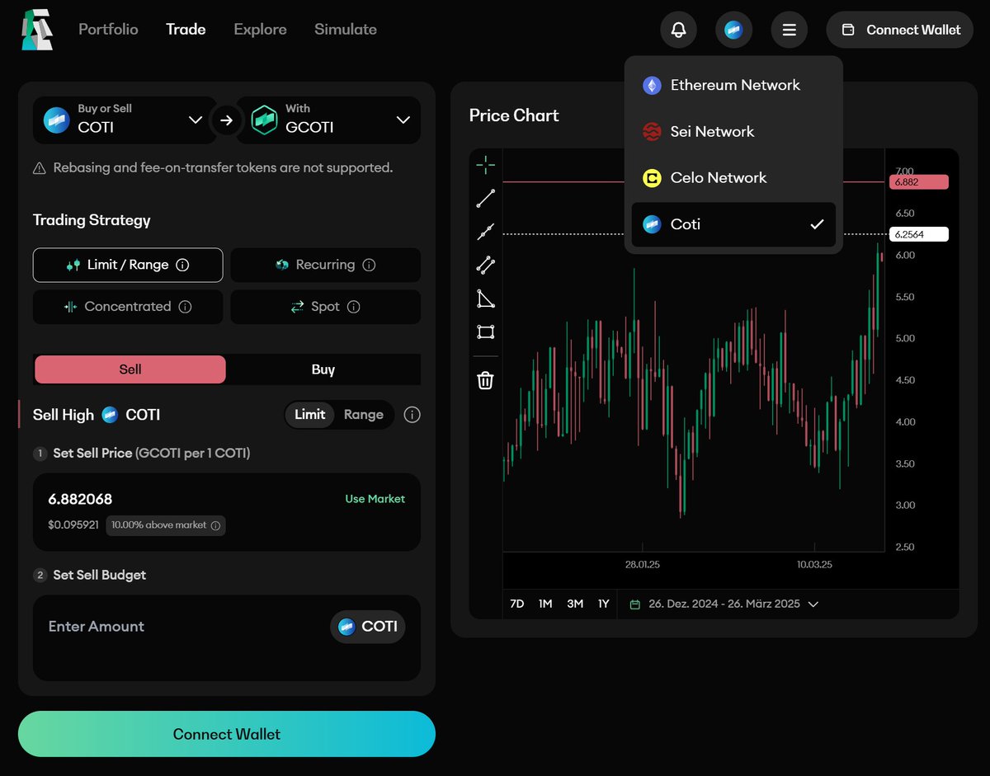
Task: Select the Buy toggle
Action: tap(323, 369)
